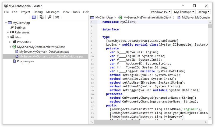Click the 'public' keyword on line 23

(x=111, y=105)
